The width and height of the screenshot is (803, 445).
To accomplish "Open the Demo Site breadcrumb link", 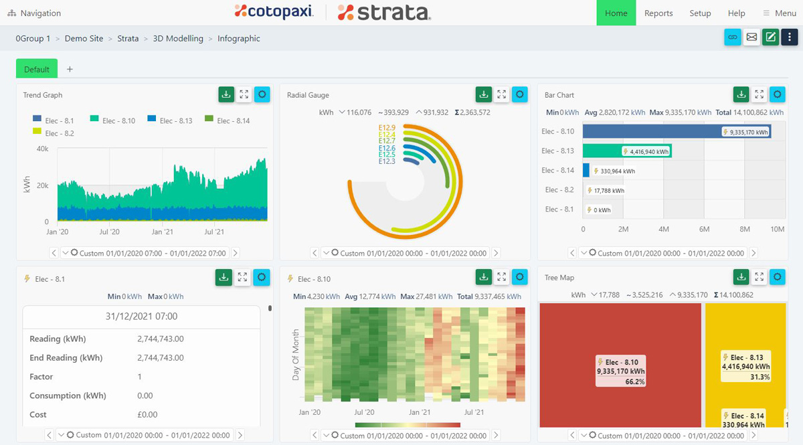I will click(x=84, y=38).
